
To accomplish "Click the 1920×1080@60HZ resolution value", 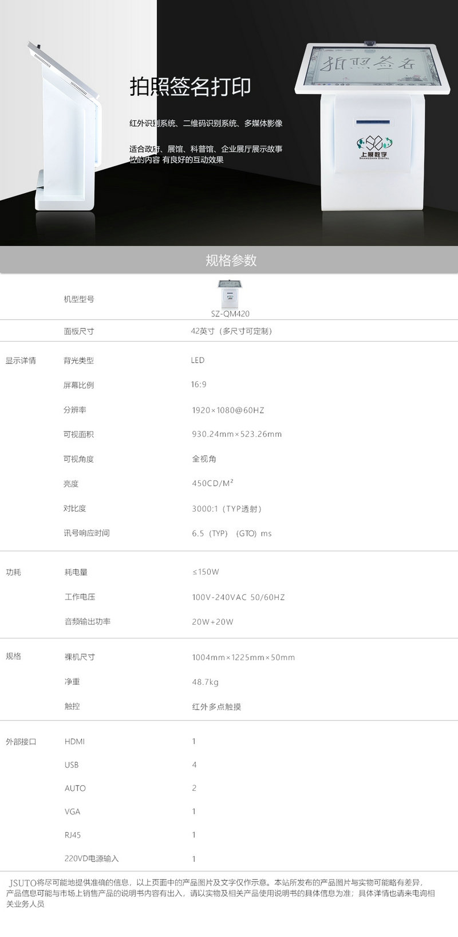I will 228,410.
